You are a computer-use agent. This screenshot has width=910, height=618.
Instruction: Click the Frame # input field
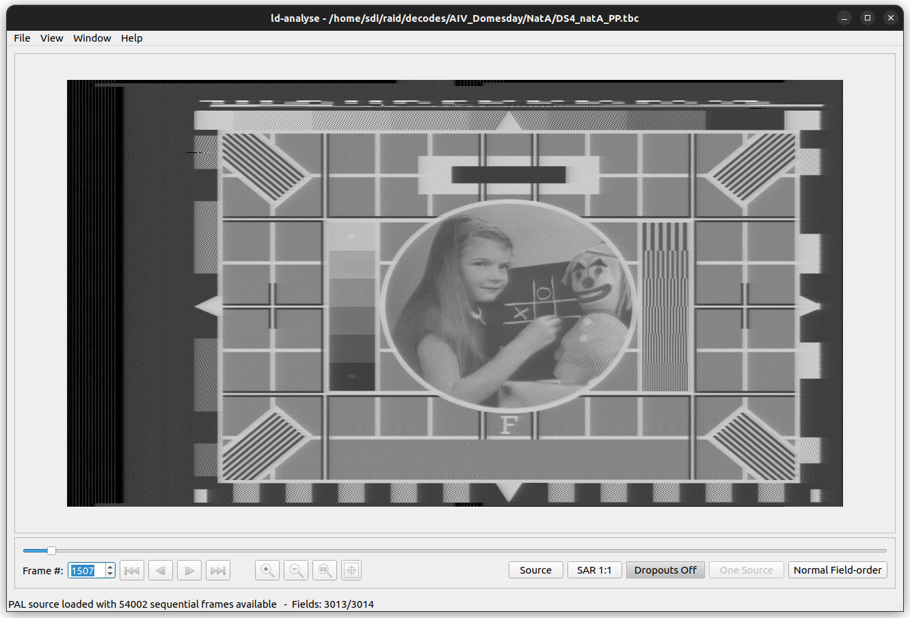[x=86, y=570]
